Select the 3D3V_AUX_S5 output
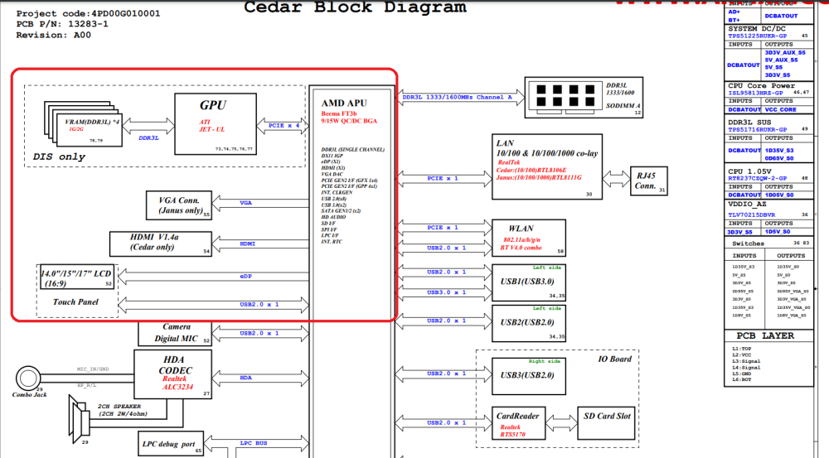The height and width of the screenshot is (458, 829). pyautogui.click(x=784, y=53)
